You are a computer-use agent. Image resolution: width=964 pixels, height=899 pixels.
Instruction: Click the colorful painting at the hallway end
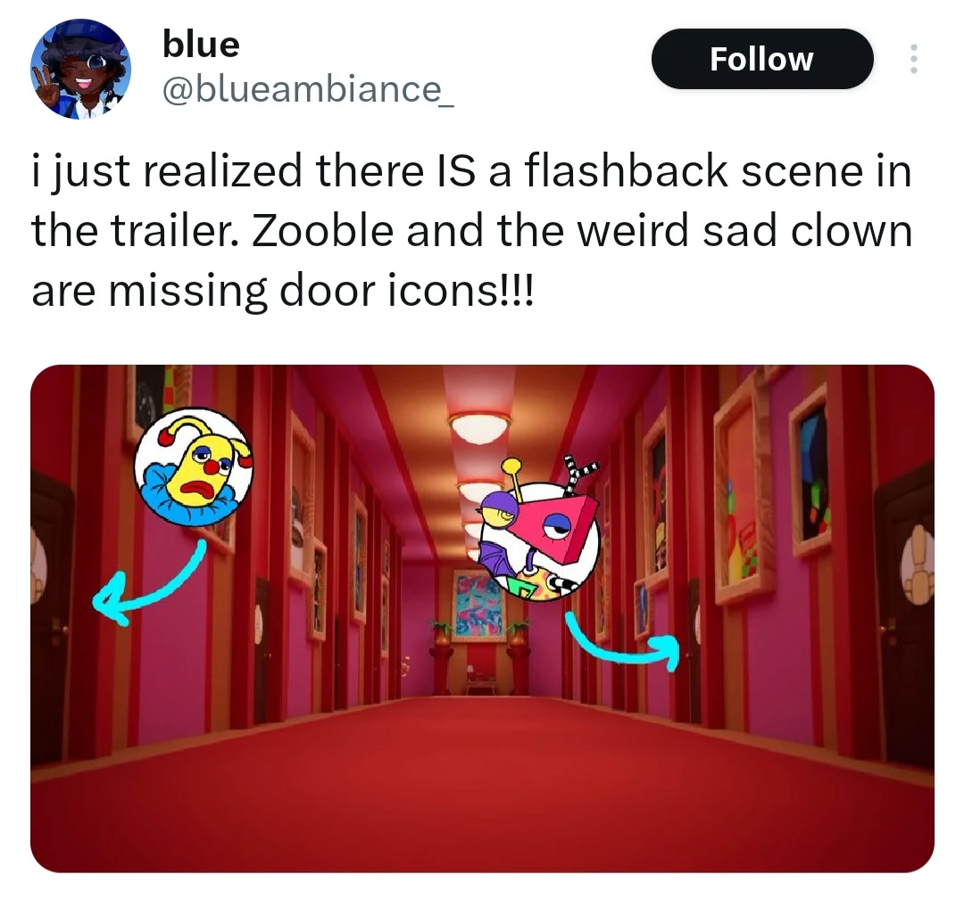pyautogui.click(x=477, y=604)
